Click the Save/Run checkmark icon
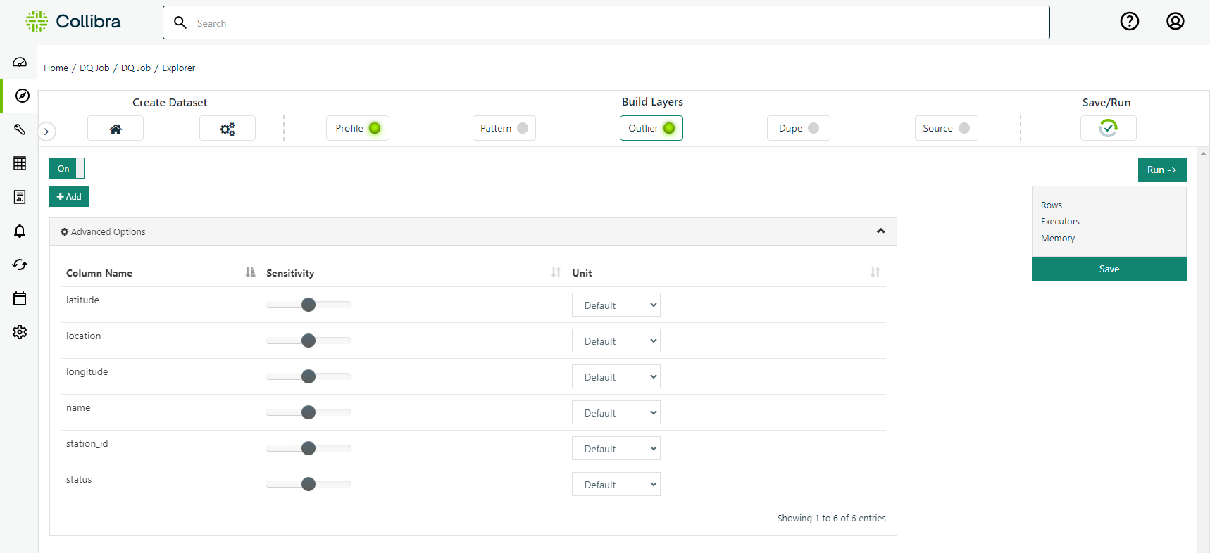This screenshot has height=553, width=1210. coord(1108,128)
